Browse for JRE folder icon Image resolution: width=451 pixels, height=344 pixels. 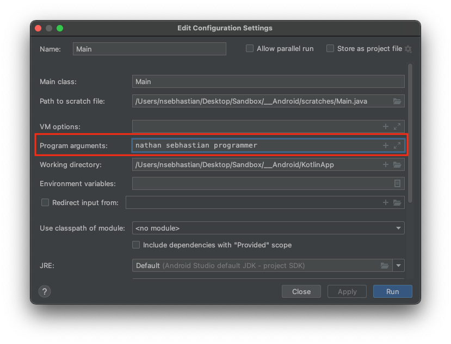click(x=385, y=266)
